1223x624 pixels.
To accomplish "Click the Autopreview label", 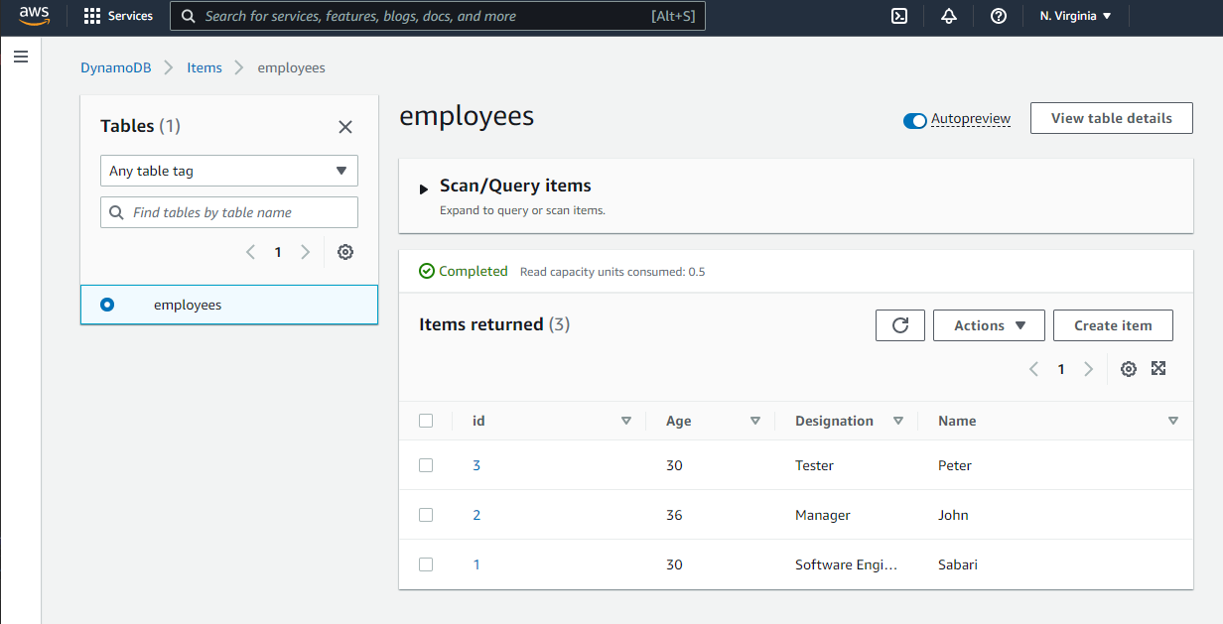I will tap(971, 120).
